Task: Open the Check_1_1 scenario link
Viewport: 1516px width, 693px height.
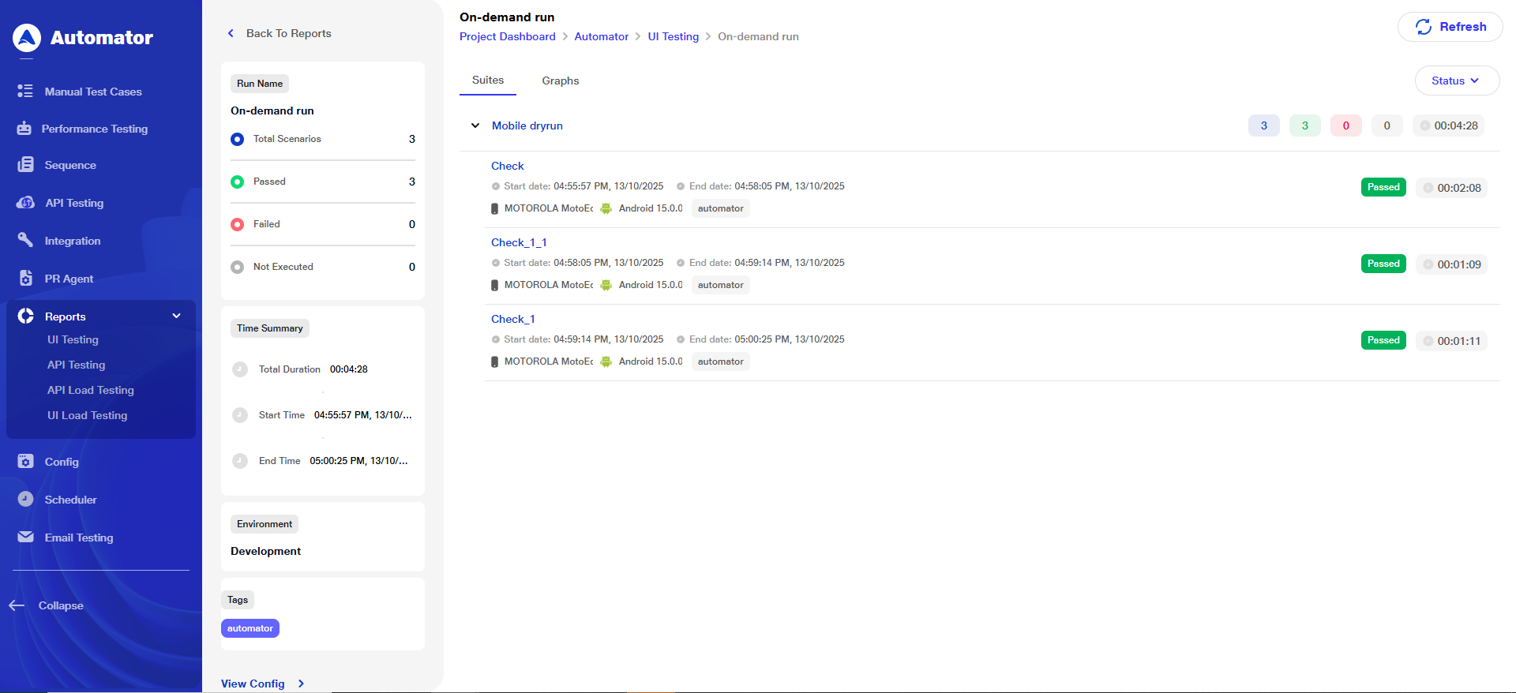Action: (519, 242)
